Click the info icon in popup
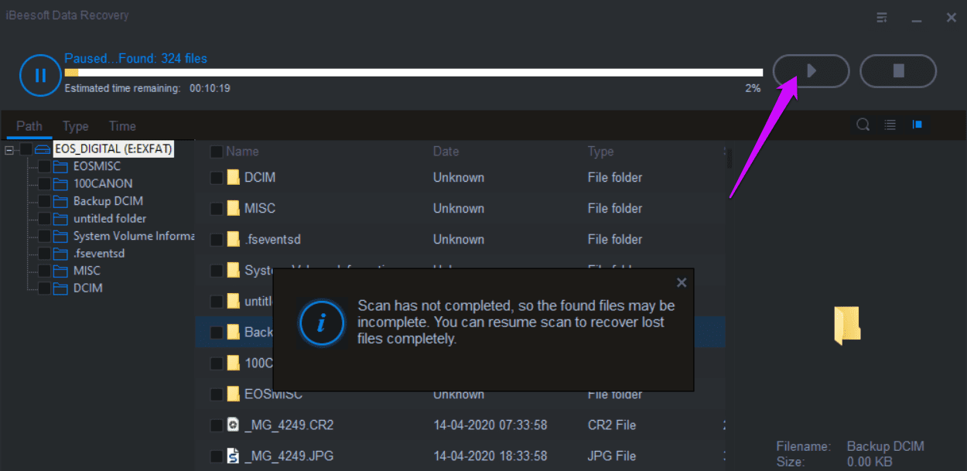 (322, 323)
